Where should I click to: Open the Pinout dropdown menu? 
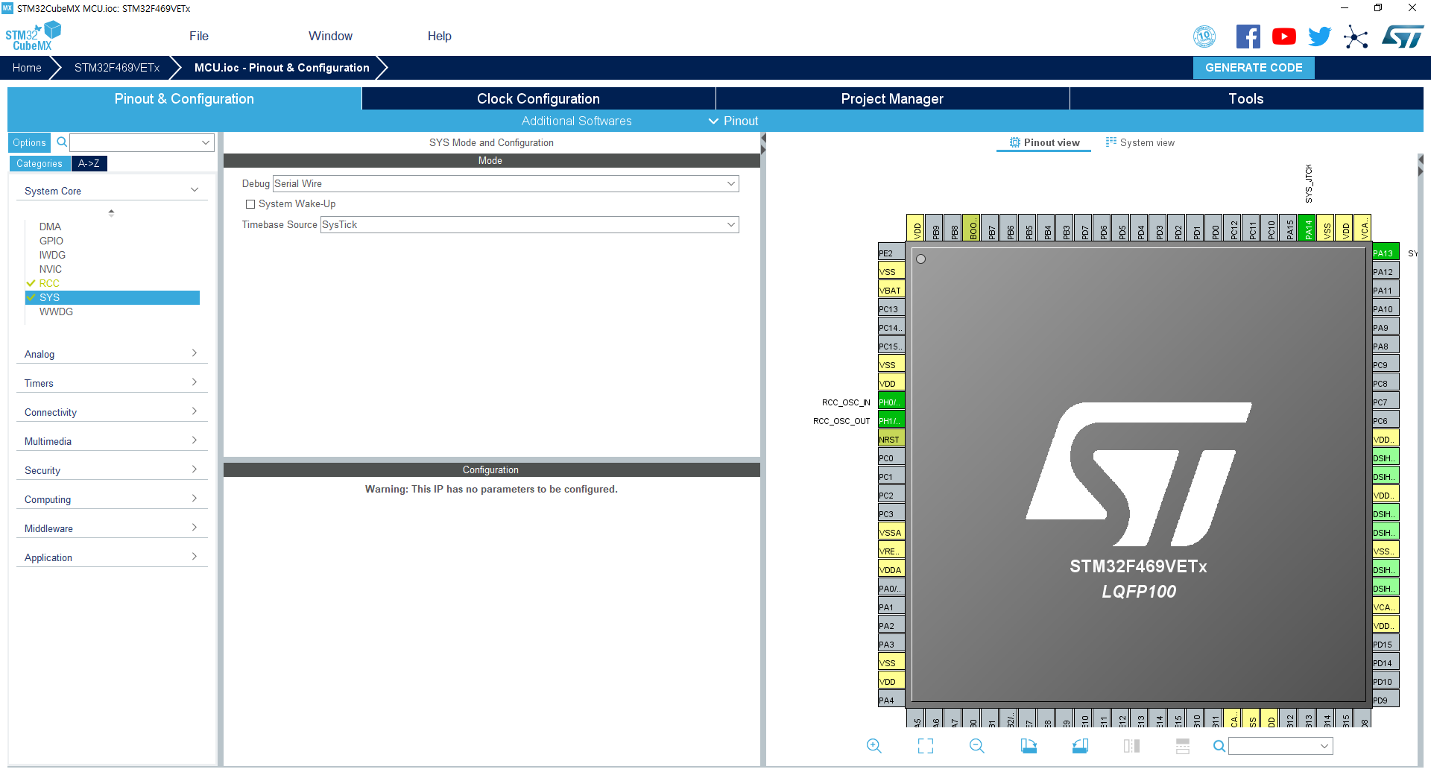733,121
